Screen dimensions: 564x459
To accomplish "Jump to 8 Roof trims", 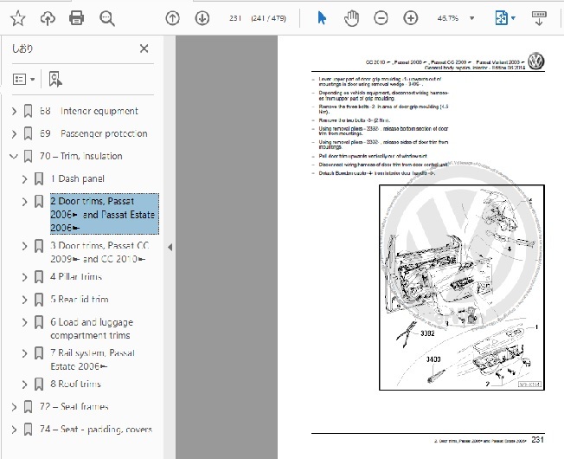I will tap(75, 385).
